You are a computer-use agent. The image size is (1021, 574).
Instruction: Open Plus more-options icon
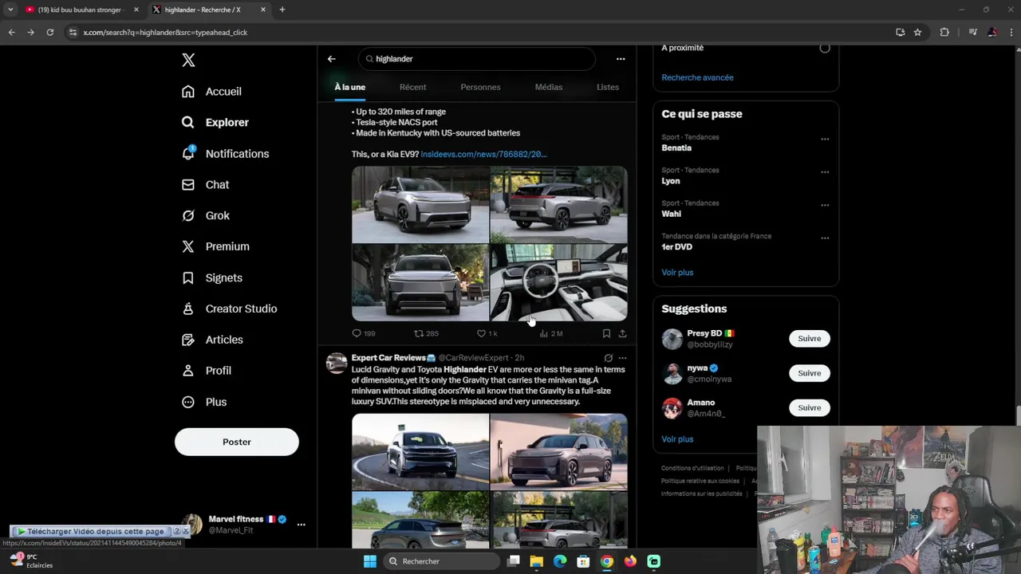pyautogui.click(x=188, y=402)
